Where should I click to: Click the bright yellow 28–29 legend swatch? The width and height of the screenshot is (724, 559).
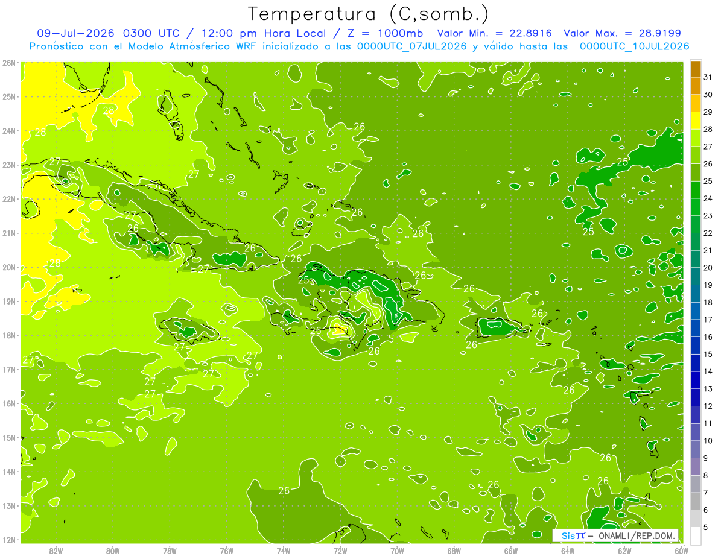tap(696, 121)
